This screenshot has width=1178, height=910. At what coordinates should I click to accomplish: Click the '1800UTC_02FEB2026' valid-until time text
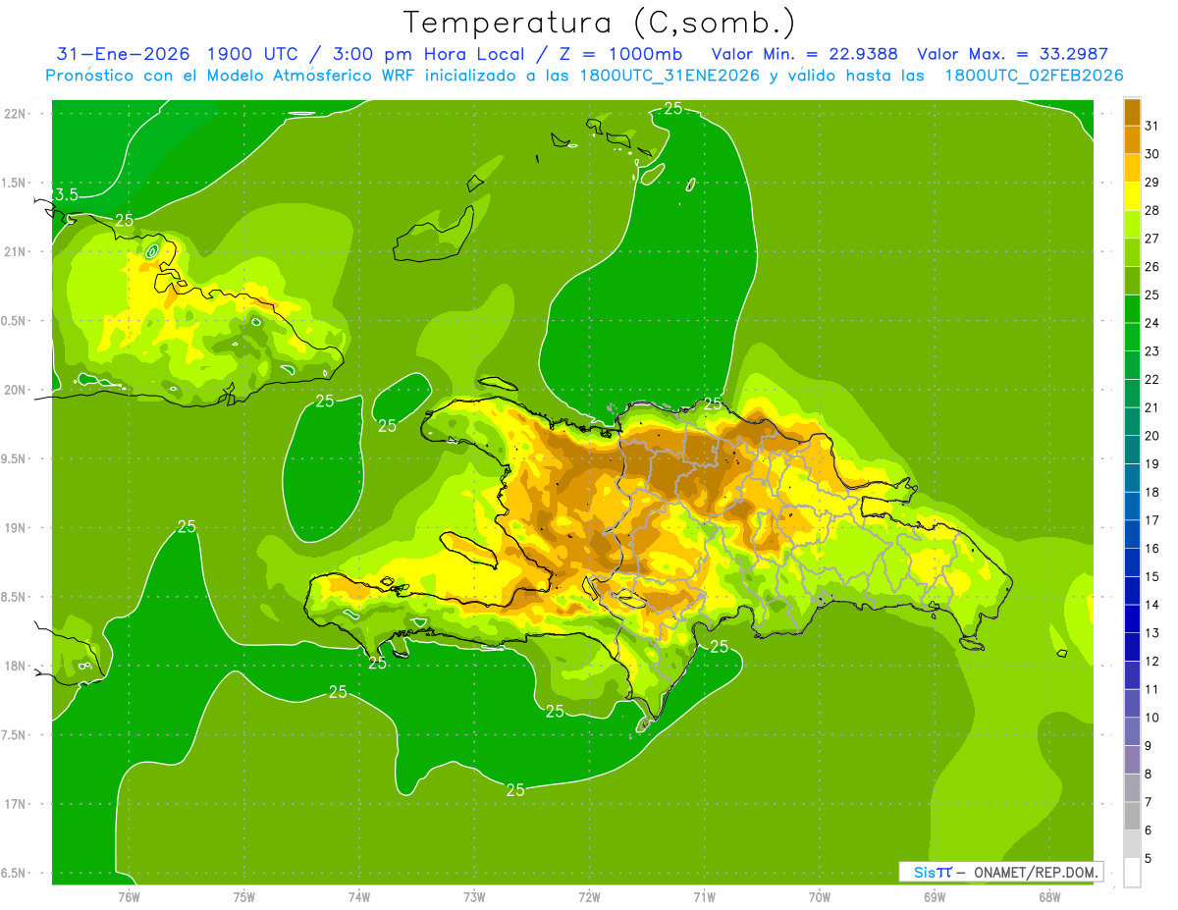1034,76
